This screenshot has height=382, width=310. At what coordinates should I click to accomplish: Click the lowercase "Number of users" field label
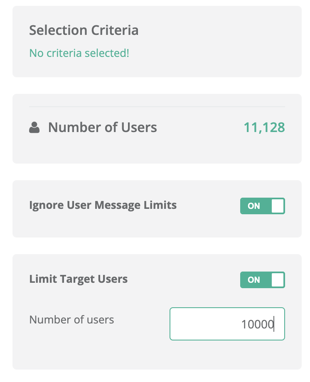(x=71, y=320)
